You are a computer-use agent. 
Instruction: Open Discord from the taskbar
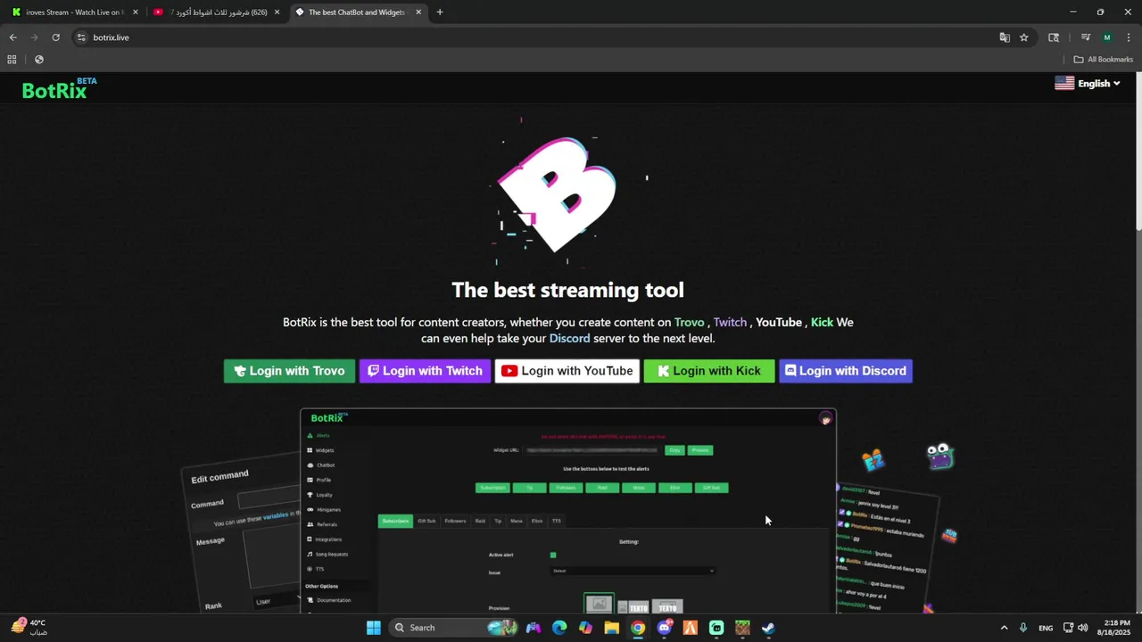click(x=664, y=628)
